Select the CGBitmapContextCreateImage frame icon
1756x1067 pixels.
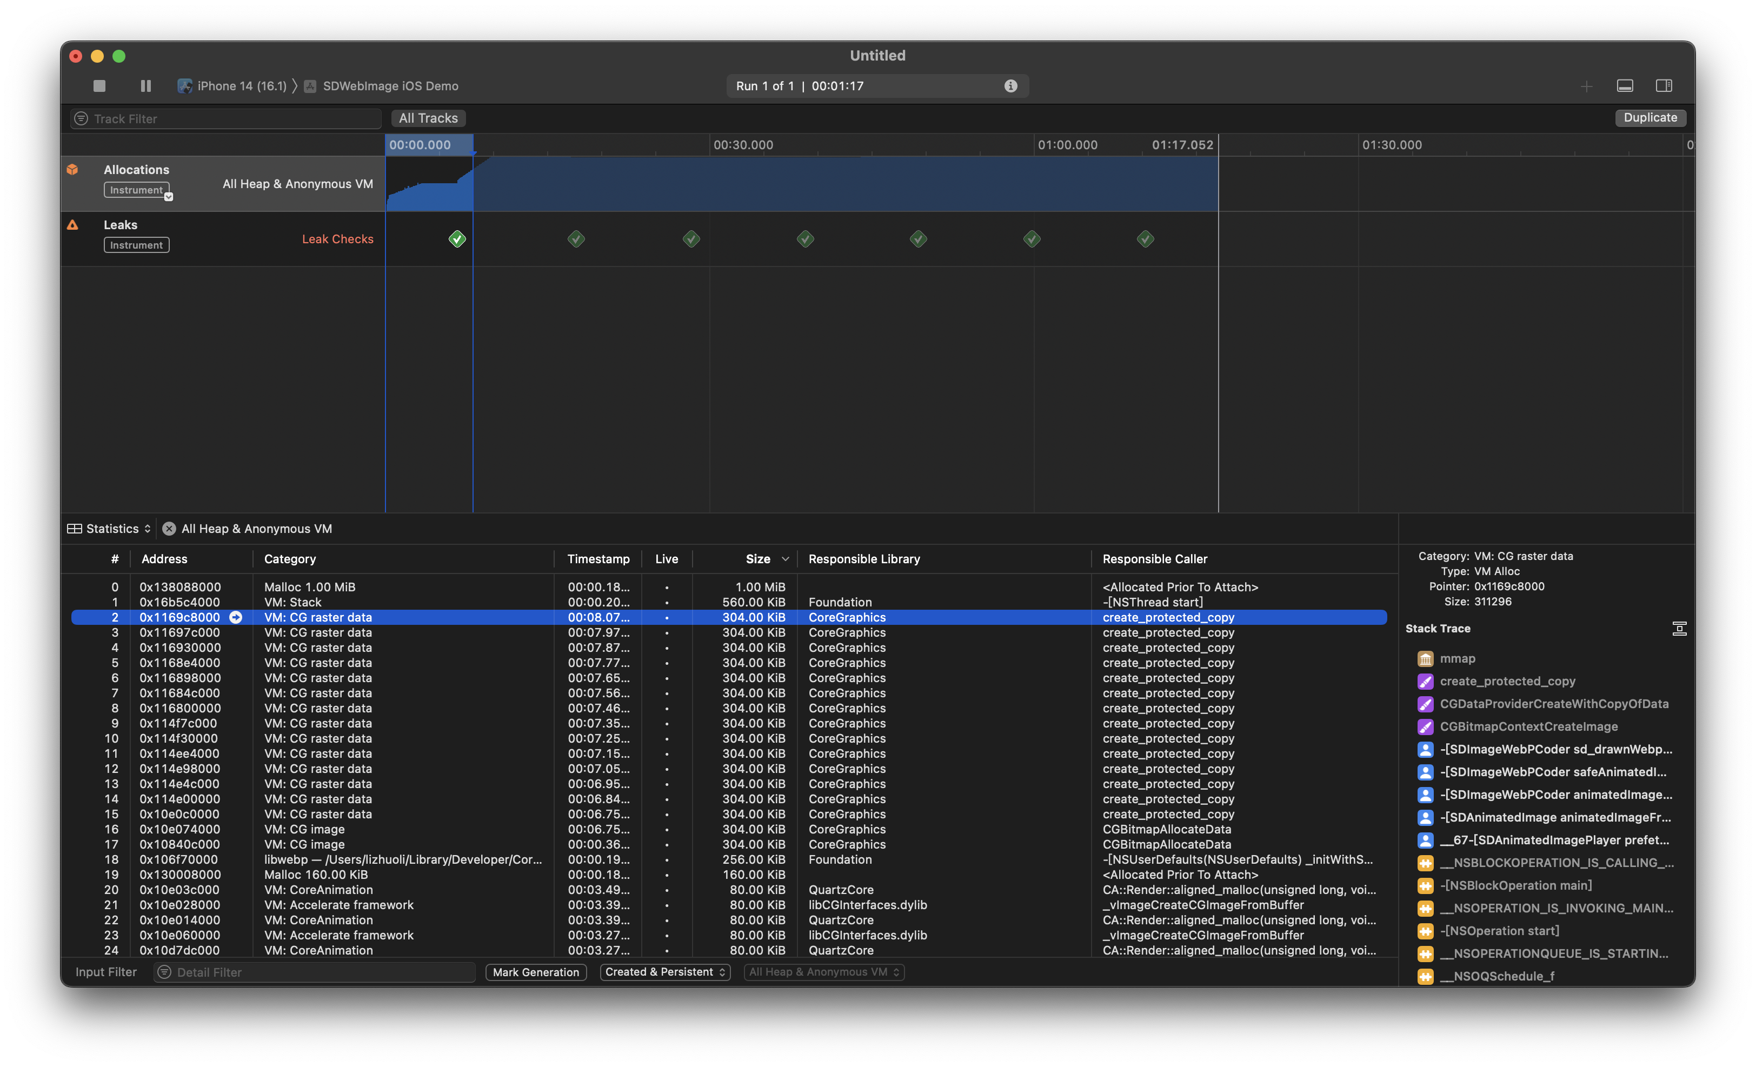1425,727
